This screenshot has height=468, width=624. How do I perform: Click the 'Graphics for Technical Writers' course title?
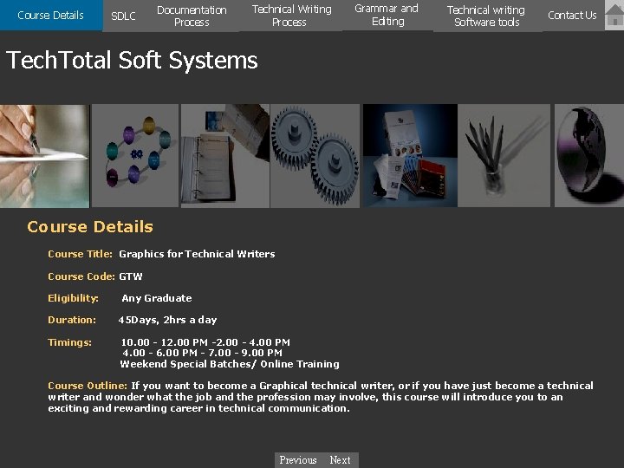click(197, 254)
